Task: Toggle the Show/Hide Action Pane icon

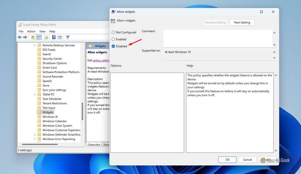Action: 60,37
